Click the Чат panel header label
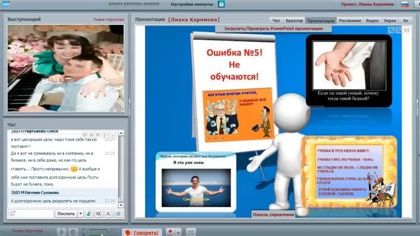420x236 pixels. 12,125
